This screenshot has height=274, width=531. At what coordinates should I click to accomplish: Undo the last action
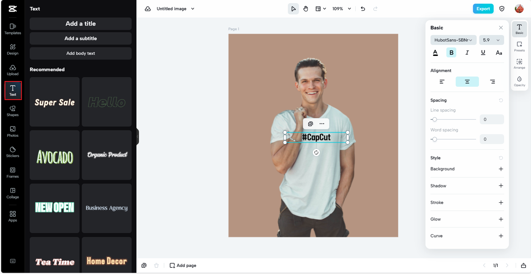(363, 9)
